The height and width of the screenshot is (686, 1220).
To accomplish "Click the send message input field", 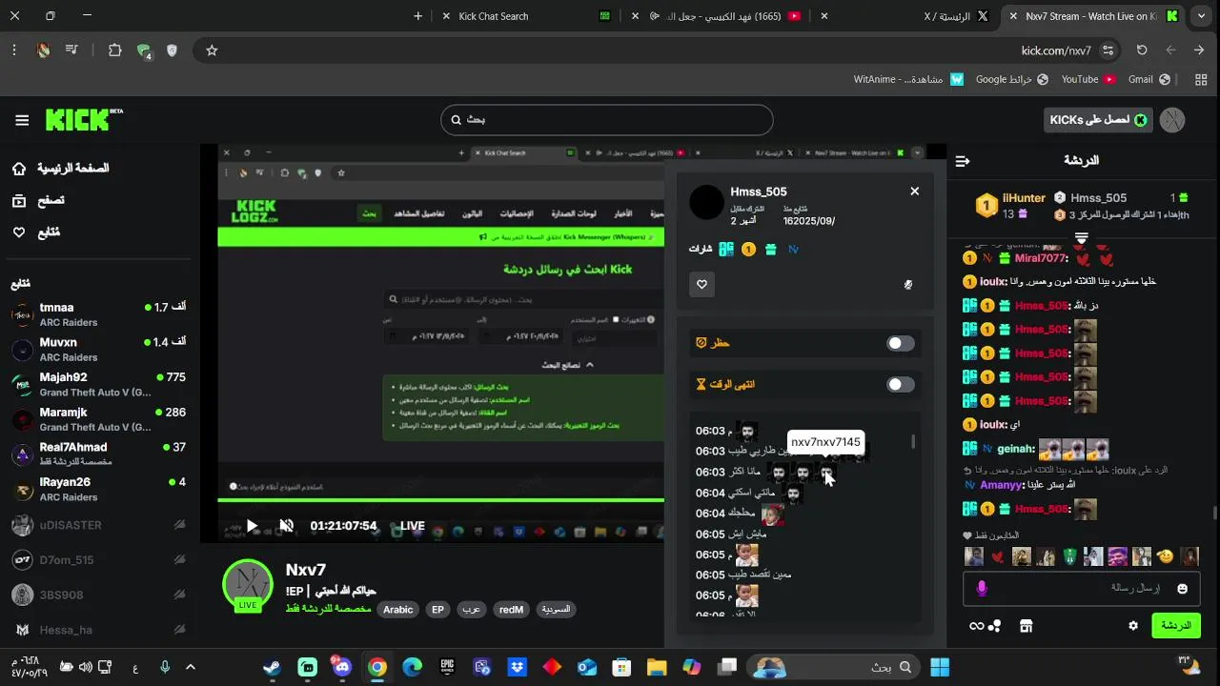I will click(1081, 589).
